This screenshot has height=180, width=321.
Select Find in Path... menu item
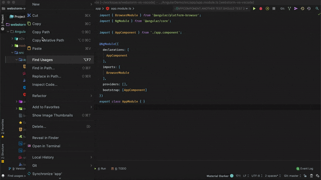60,68
